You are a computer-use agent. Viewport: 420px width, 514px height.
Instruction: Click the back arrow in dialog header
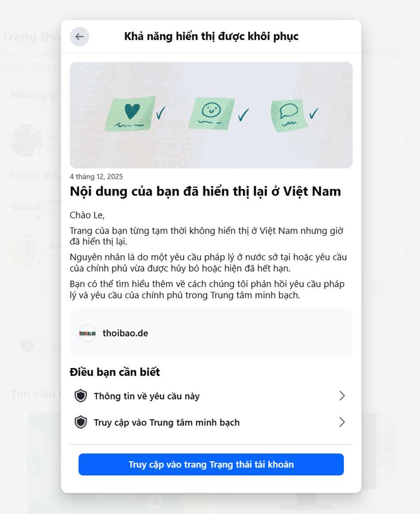point(79,36)
